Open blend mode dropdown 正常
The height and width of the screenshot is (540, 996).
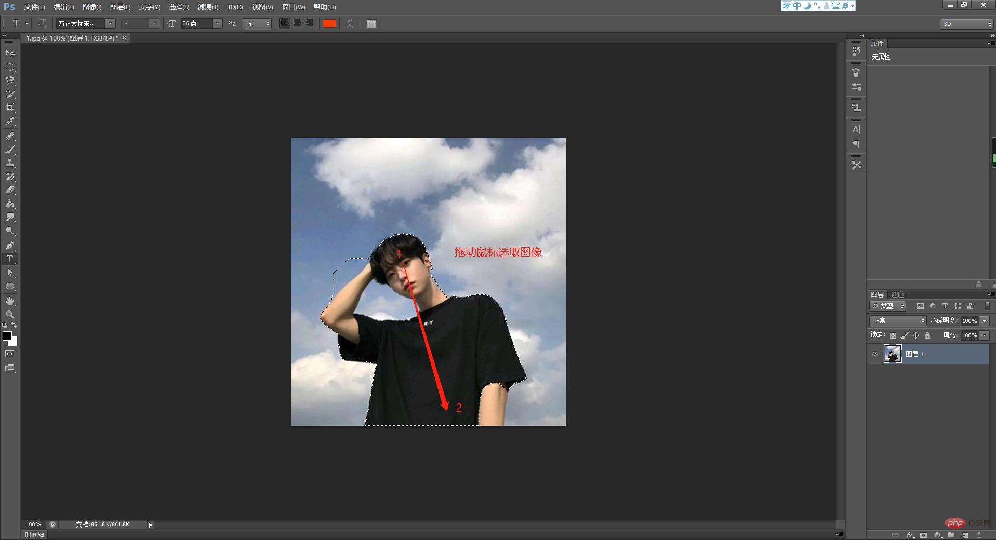(898, 321)
